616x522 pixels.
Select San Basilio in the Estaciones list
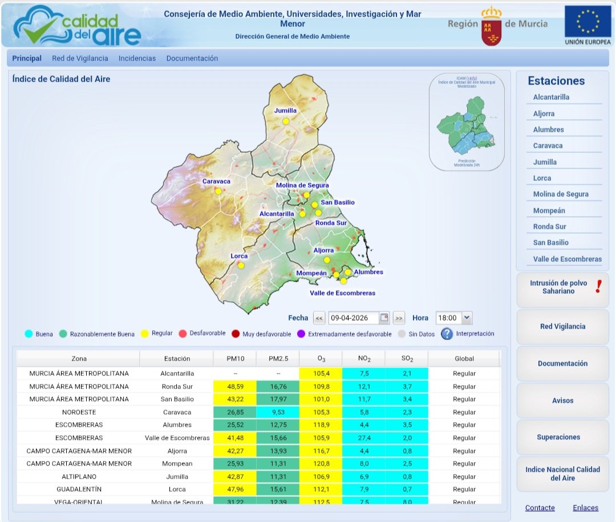tap(550, 242)
